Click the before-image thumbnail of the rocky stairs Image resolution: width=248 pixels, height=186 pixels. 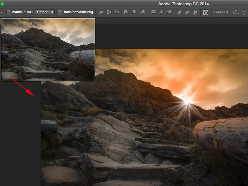[48, 49]
